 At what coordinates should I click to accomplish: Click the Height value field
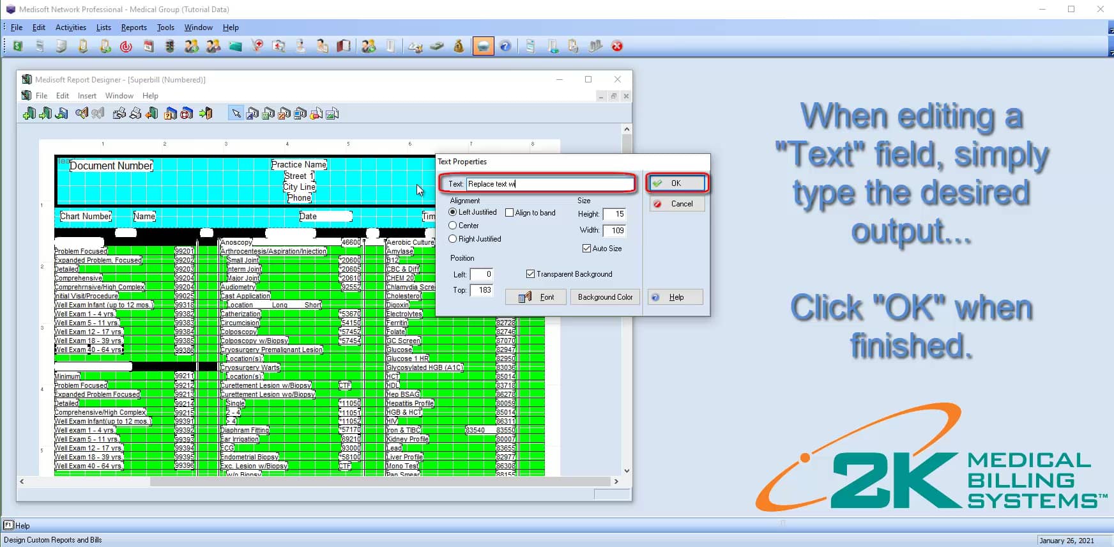pyautogui.click(x=614, y=214)
